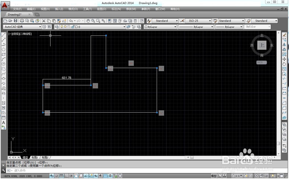Open the ByLayer color control dropdown
Viewport: 289px width, 179px height.
pyautogui.click(x=160, y=27)
